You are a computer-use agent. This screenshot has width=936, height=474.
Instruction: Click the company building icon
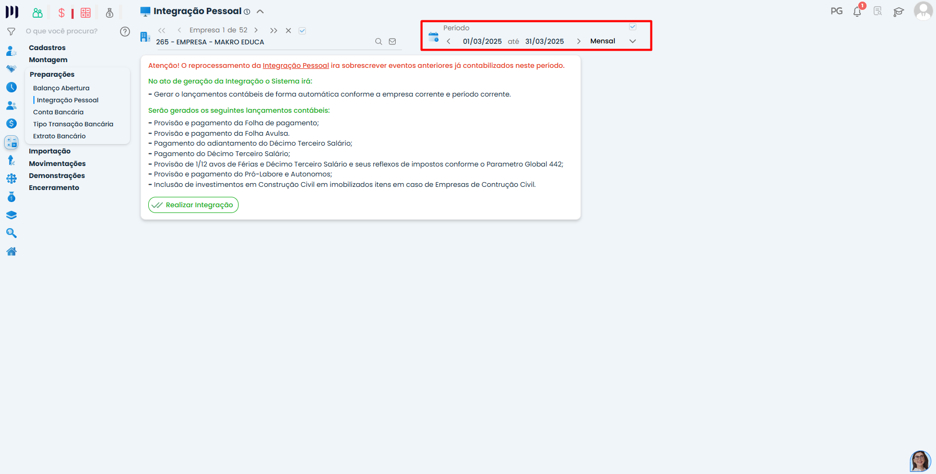tap(145, 37)
